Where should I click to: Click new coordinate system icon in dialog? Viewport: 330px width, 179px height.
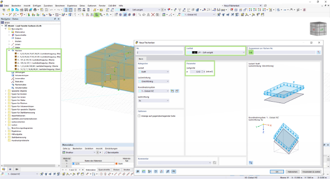[172, 91]
